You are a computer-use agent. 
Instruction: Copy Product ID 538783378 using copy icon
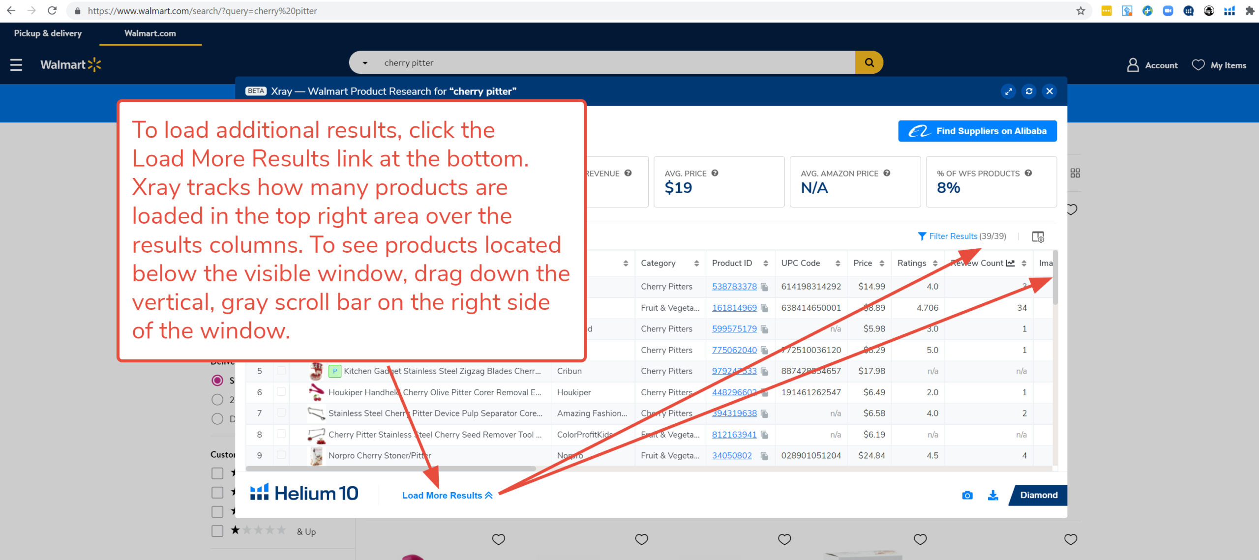pyautogui.click(x=763, y=286)
